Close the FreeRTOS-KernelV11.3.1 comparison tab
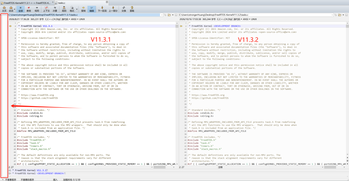 coord(53,2)
